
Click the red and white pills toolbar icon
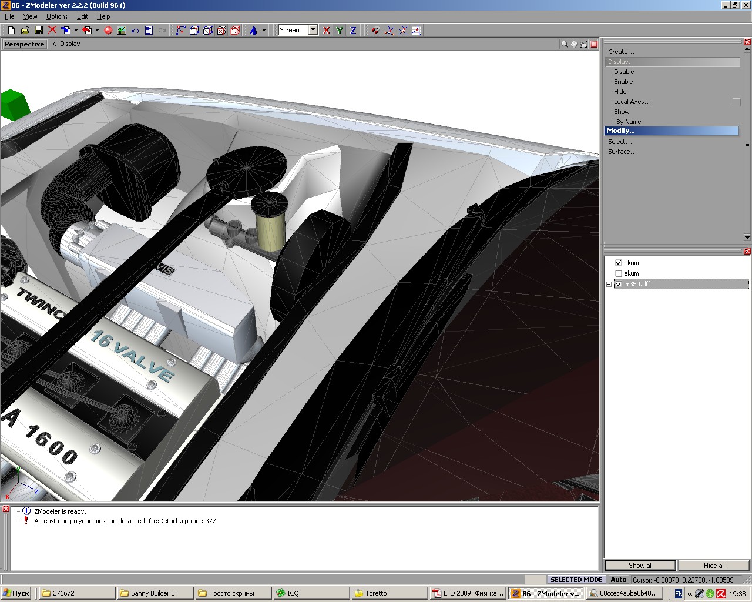tap(375, 30)
